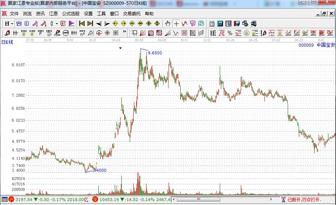The width and height of the screenshot is (336, 205).
Task: Click the 已断开,双点打开 connection status
Action: (305, 199)
